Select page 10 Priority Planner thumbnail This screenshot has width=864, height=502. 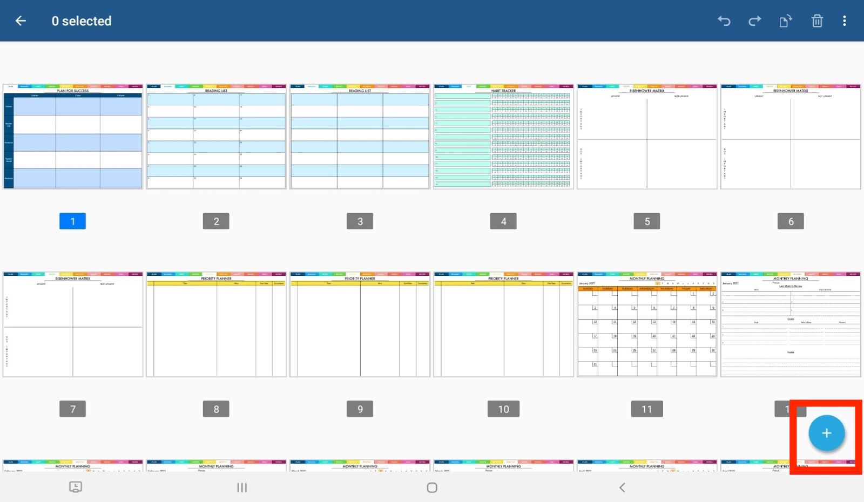(x=504, y=324)
